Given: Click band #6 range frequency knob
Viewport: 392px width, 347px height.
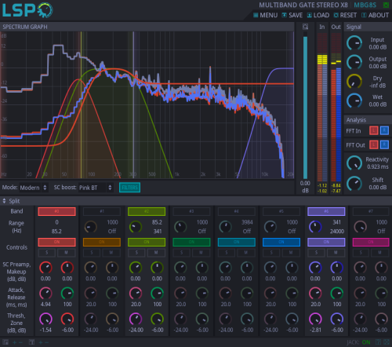Looking at the screenshot, I should click(315, 227).
